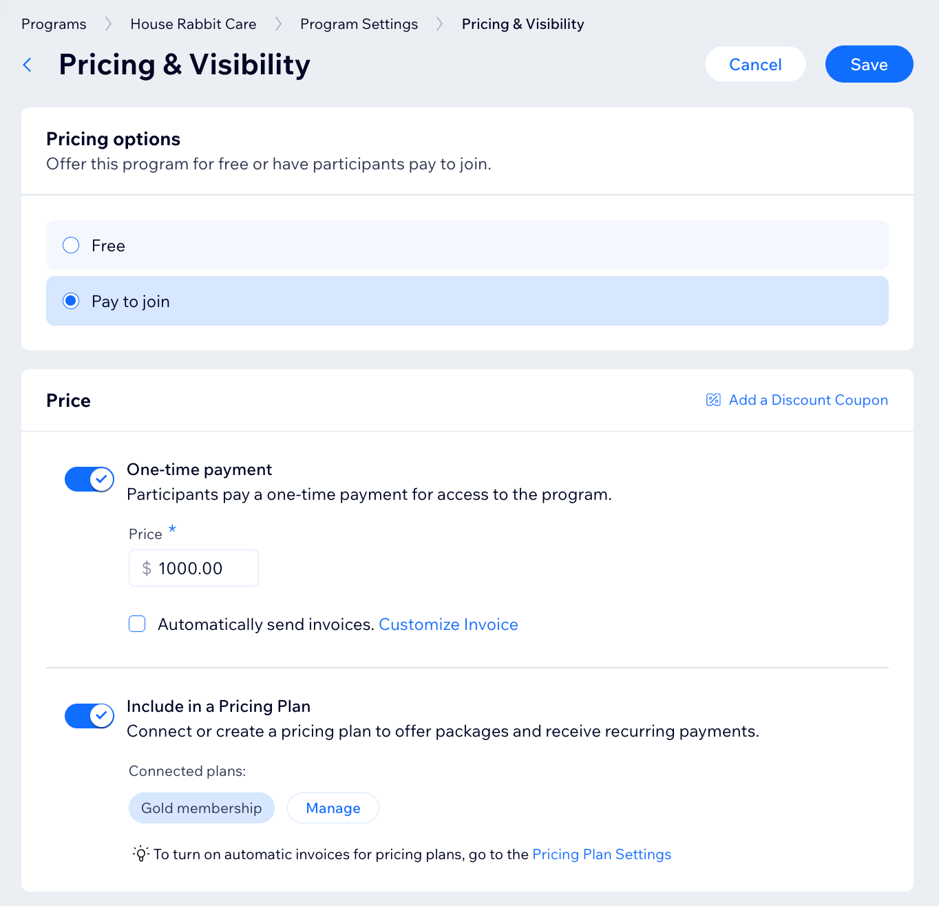Image resolution: width=939 pixels, height=906 pixels.
Task: Click the lightbulb tip icon
Action: click(140, 854)
